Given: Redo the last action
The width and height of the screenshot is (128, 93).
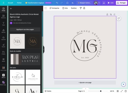Looking at the screenshot, I should coord(62,3).
